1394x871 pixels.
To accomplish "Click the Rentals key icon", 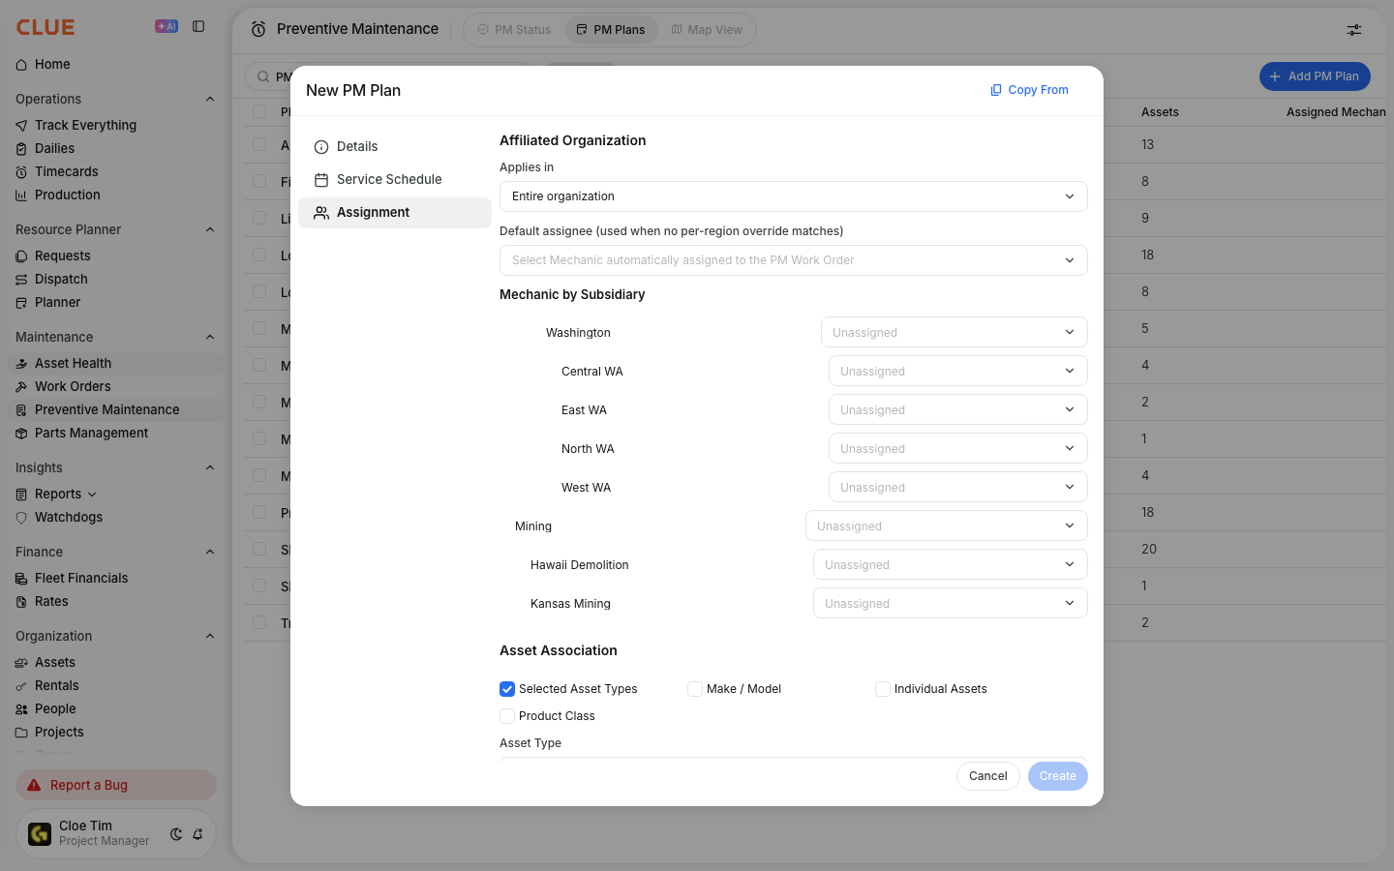I will click(x=21, y=685).
